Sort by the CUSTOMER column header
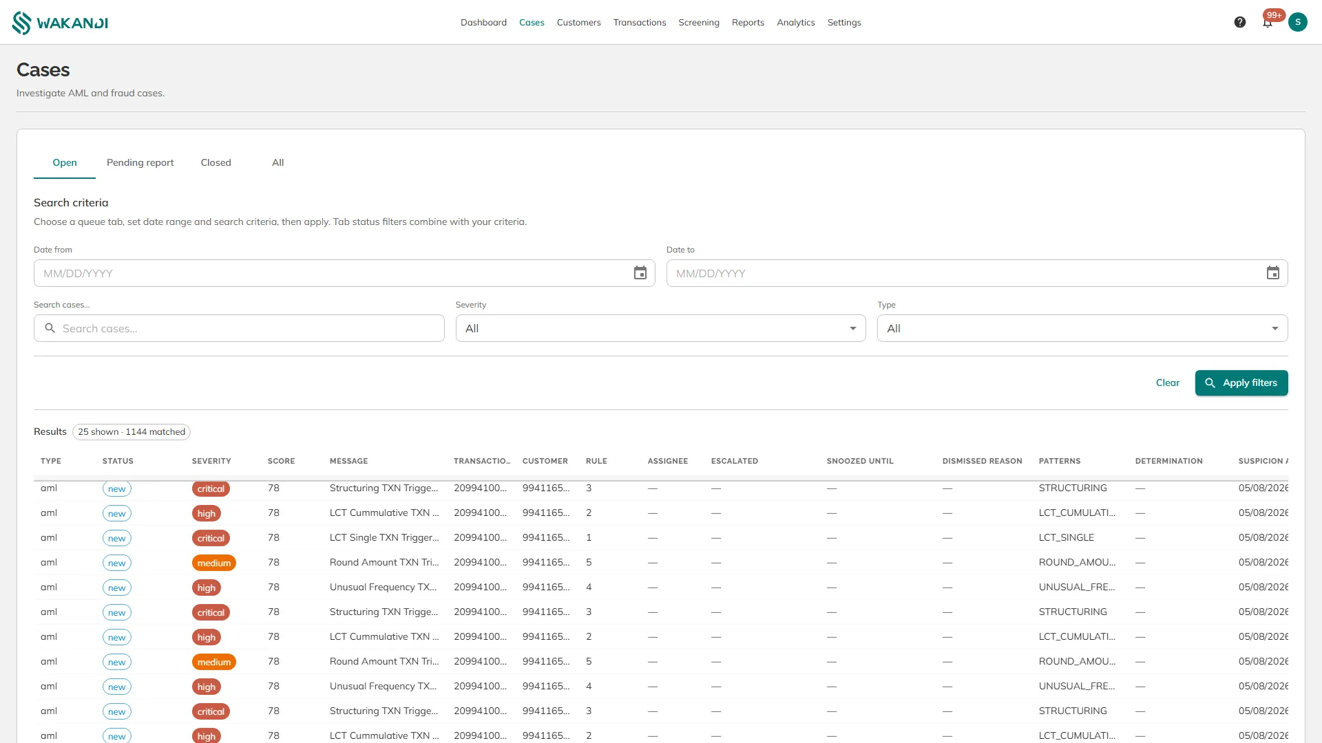 point(545,461)
